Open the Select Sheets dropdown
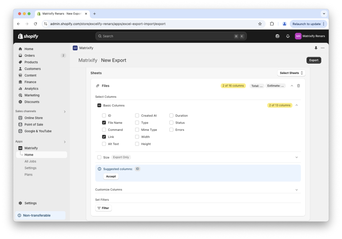Image resolution: width=342 pixels, height=239 pixels. click(291, 72)
